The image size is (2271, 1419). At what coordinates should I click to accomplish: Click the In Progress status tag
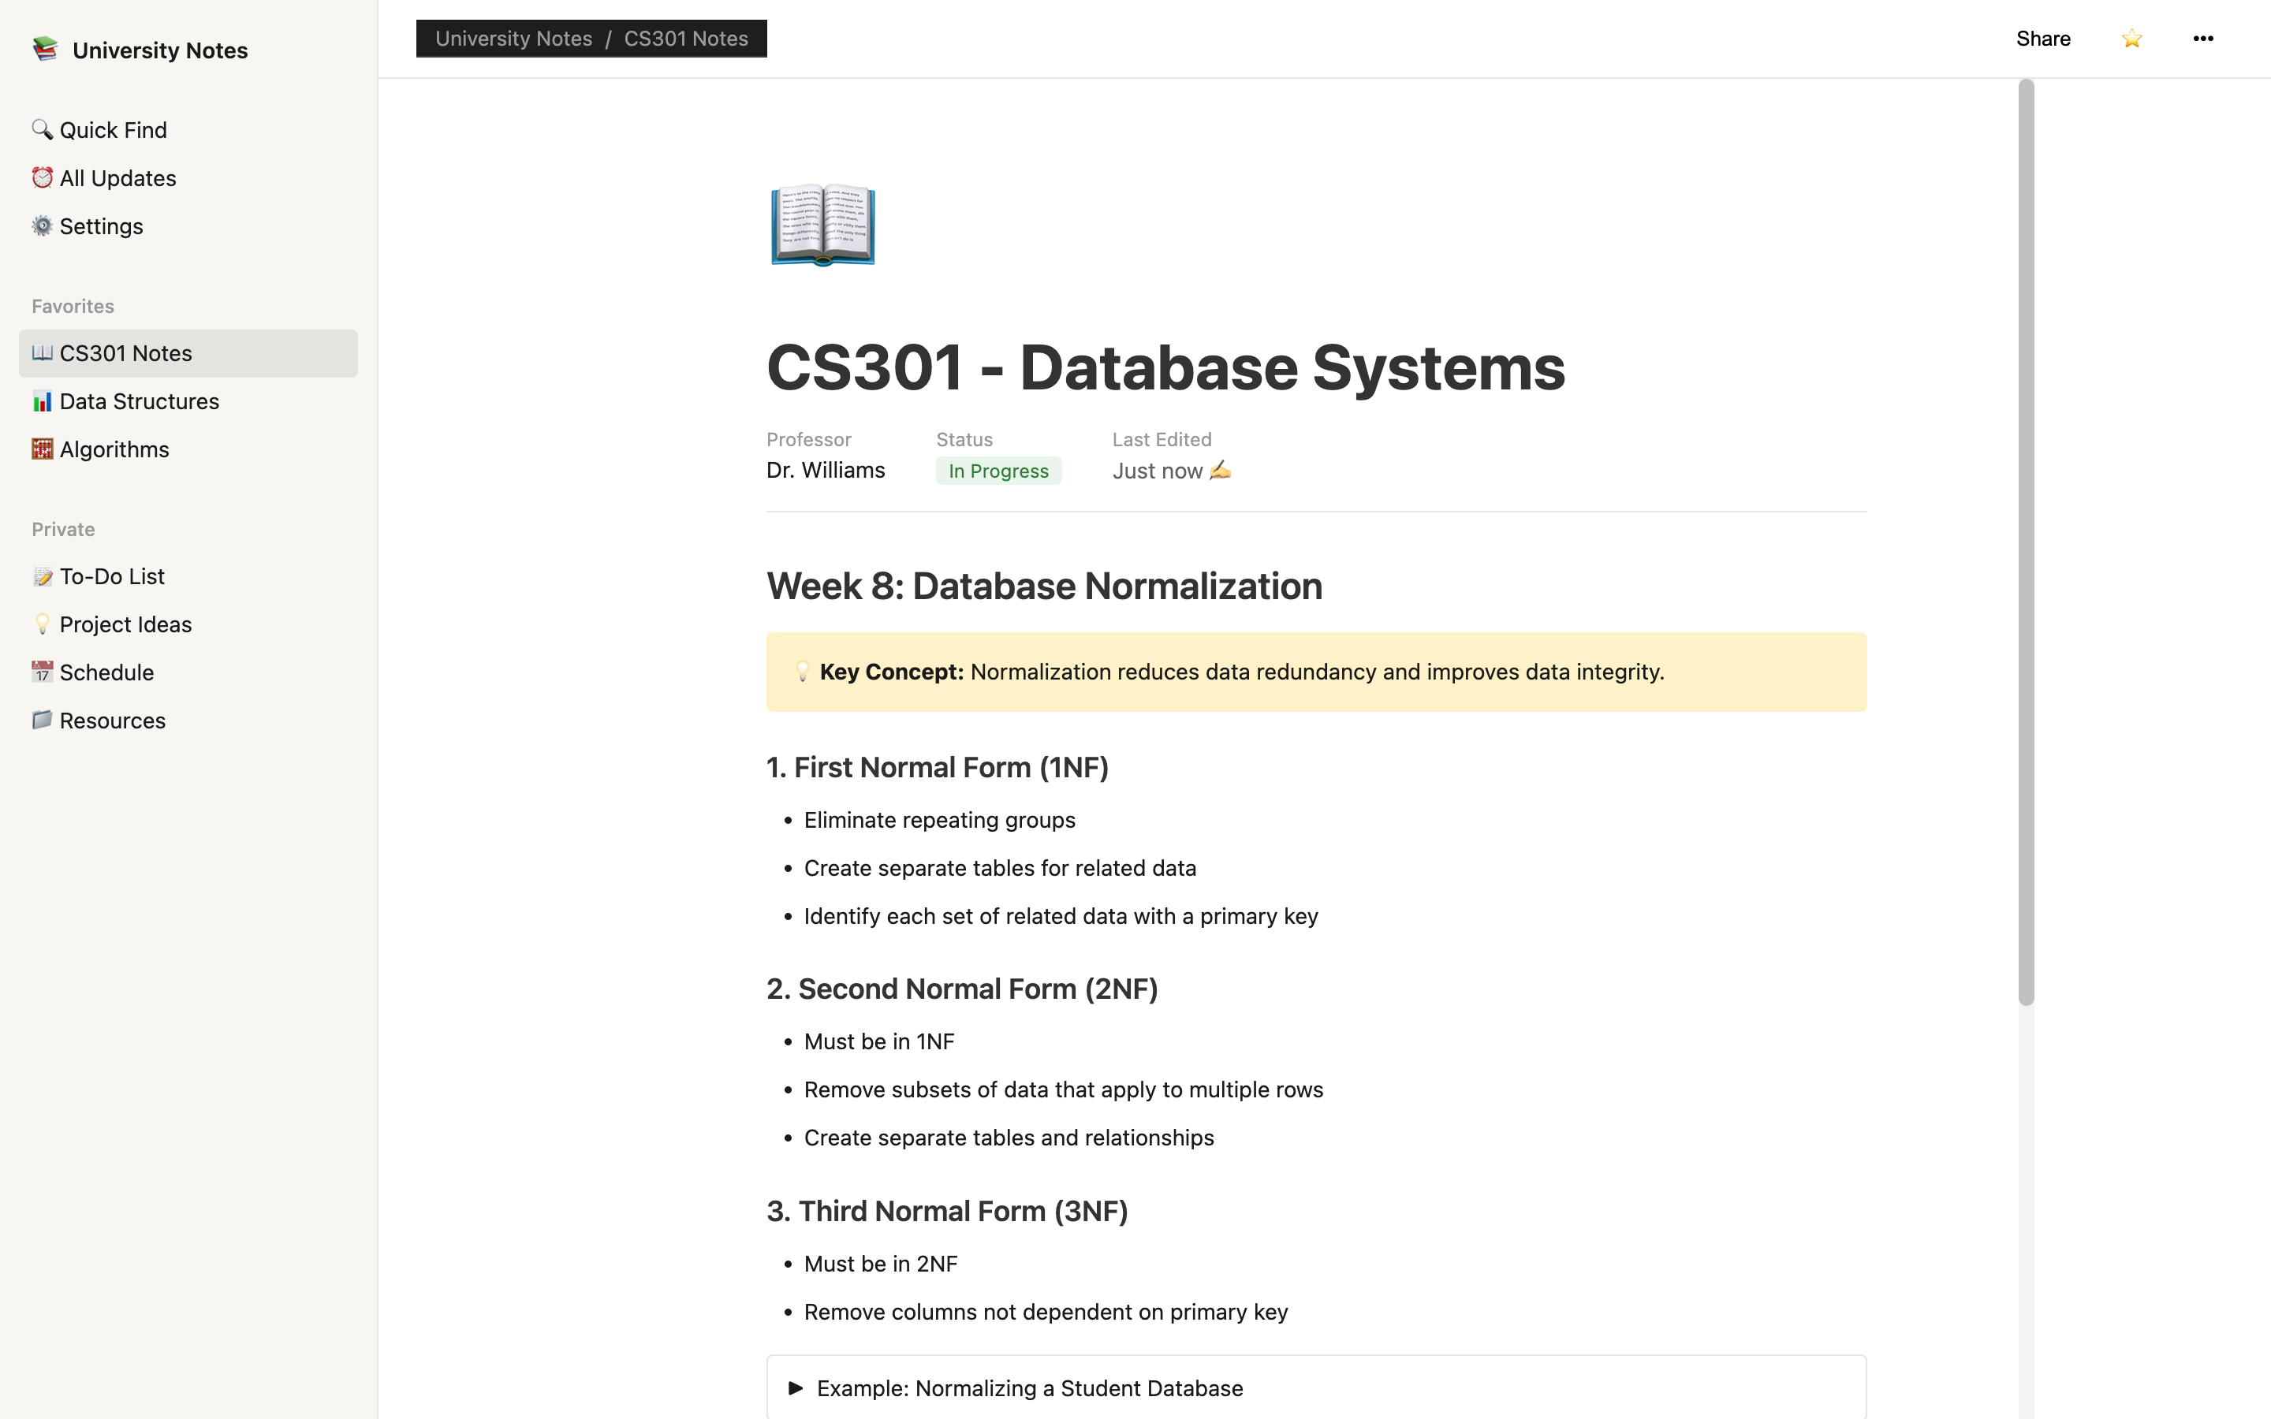coord(998,471)
